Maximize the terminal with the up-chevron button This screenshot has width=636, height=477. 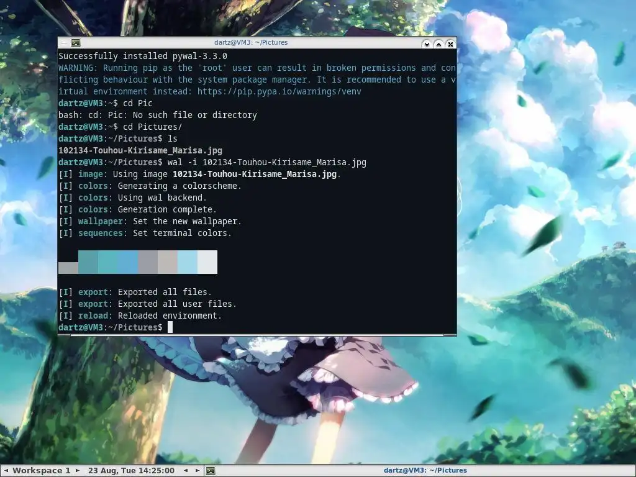click(438, 44)
